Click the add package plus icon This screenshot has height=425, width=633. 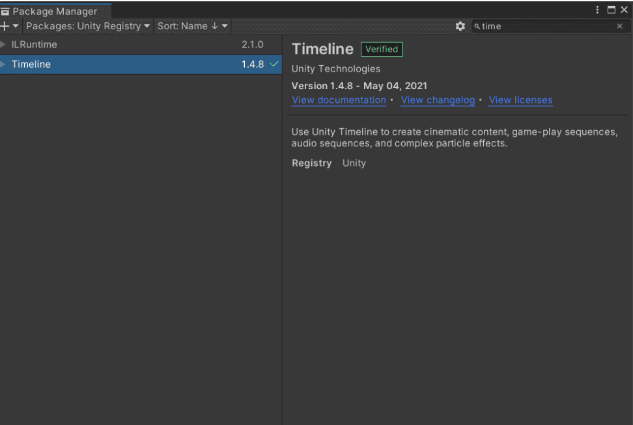[5, 26]
